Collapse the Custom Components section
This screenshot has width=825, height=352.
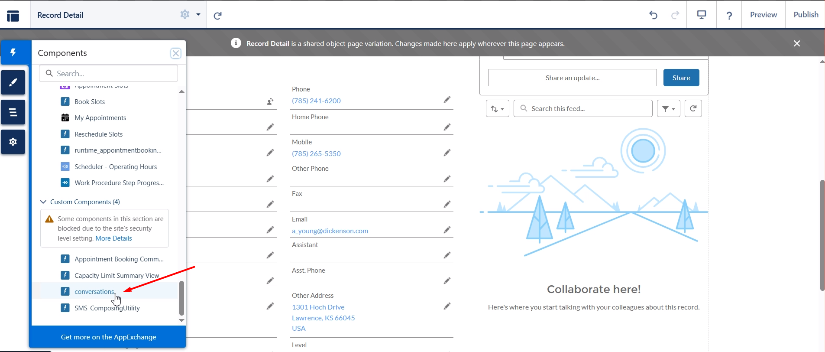(43, 202)
